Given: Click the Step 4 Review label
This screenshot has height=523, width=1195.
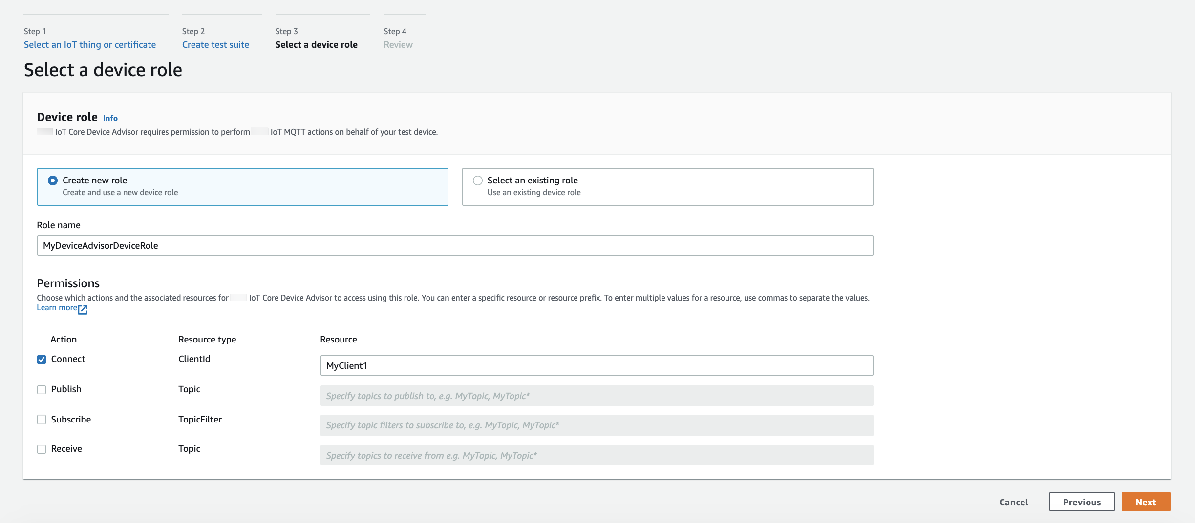Looking at the screenshot, I should [398, 45].
